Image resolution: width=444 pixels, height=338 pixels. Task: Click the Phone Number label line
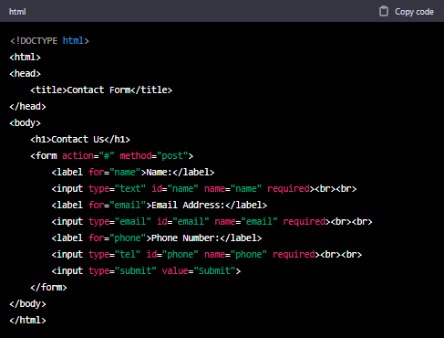pos(157,238)
